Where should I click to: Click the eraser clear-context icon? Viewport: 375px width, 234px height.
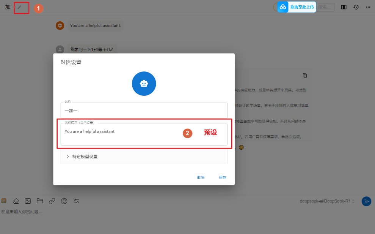pos(16,201)
